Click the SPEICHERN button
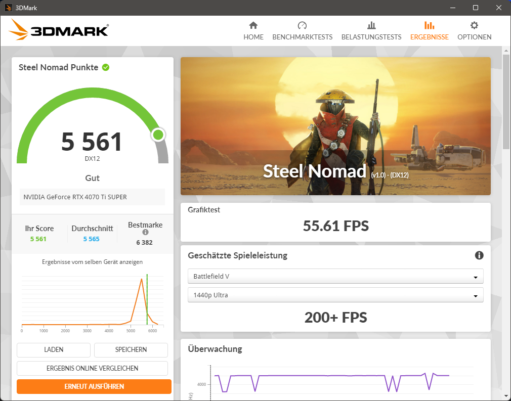Screen dimensions: 511x401 (131, 349)
